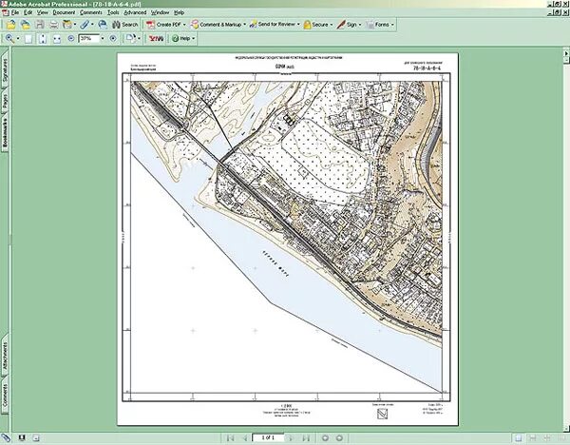Open the Window menu
The image size is (570, 445).
160,12
